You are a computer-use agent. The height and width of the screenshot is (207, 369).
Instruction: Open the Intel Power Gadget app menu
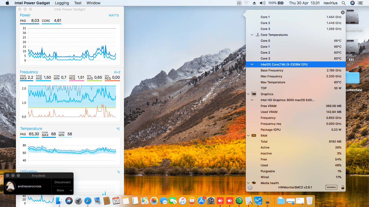click(x=32, y=3)
